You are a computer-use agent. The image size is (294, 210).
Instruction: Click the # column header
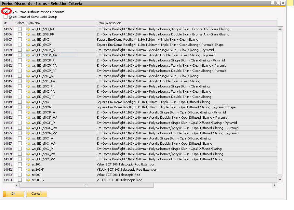(x=8, y=23)
